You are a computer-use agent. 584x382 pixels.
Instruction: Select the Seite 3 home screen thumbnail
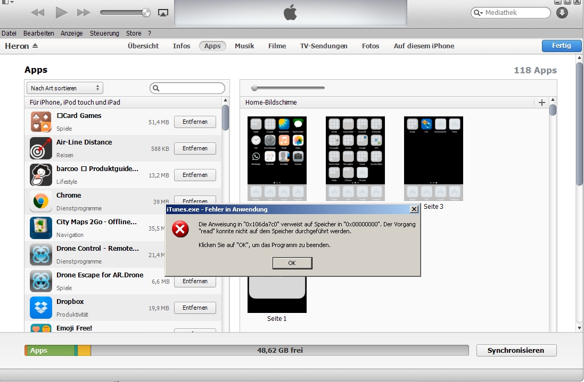[x=433, y=158]
